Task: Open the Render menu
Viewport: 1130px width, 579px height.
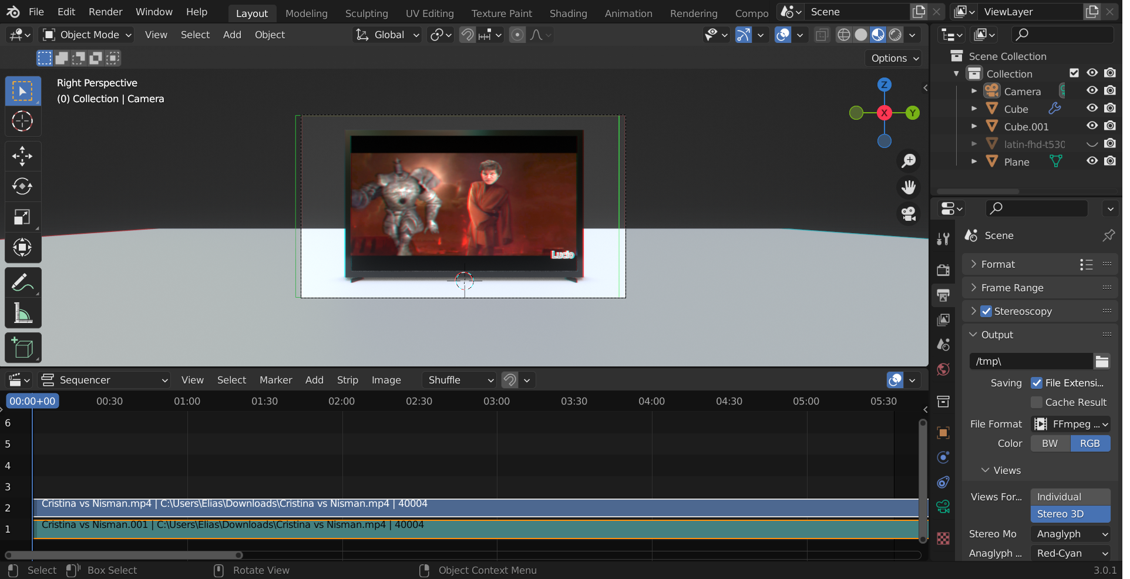Action: (105, 12)
